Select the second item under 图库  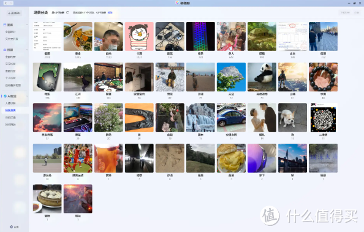click(12, 39)
